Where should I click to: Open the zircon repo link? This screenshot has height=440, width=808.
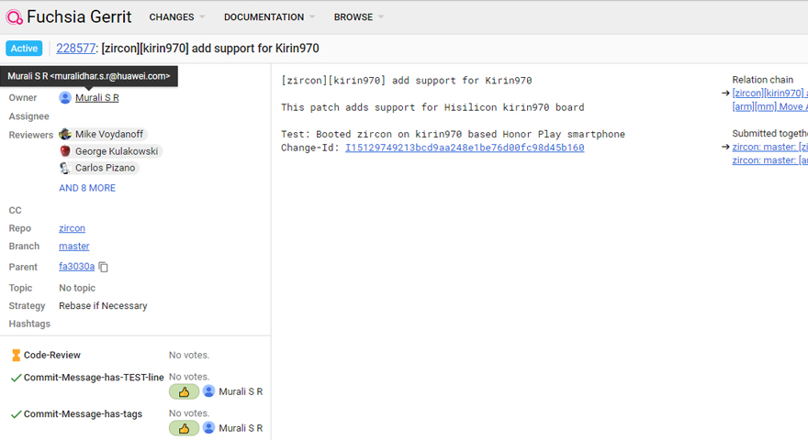tap(72, 228)
